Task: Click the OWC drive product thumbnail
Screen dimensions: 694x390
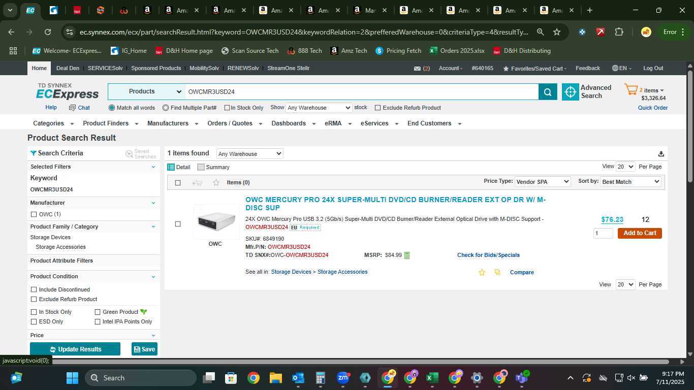Action: point(216,221)
